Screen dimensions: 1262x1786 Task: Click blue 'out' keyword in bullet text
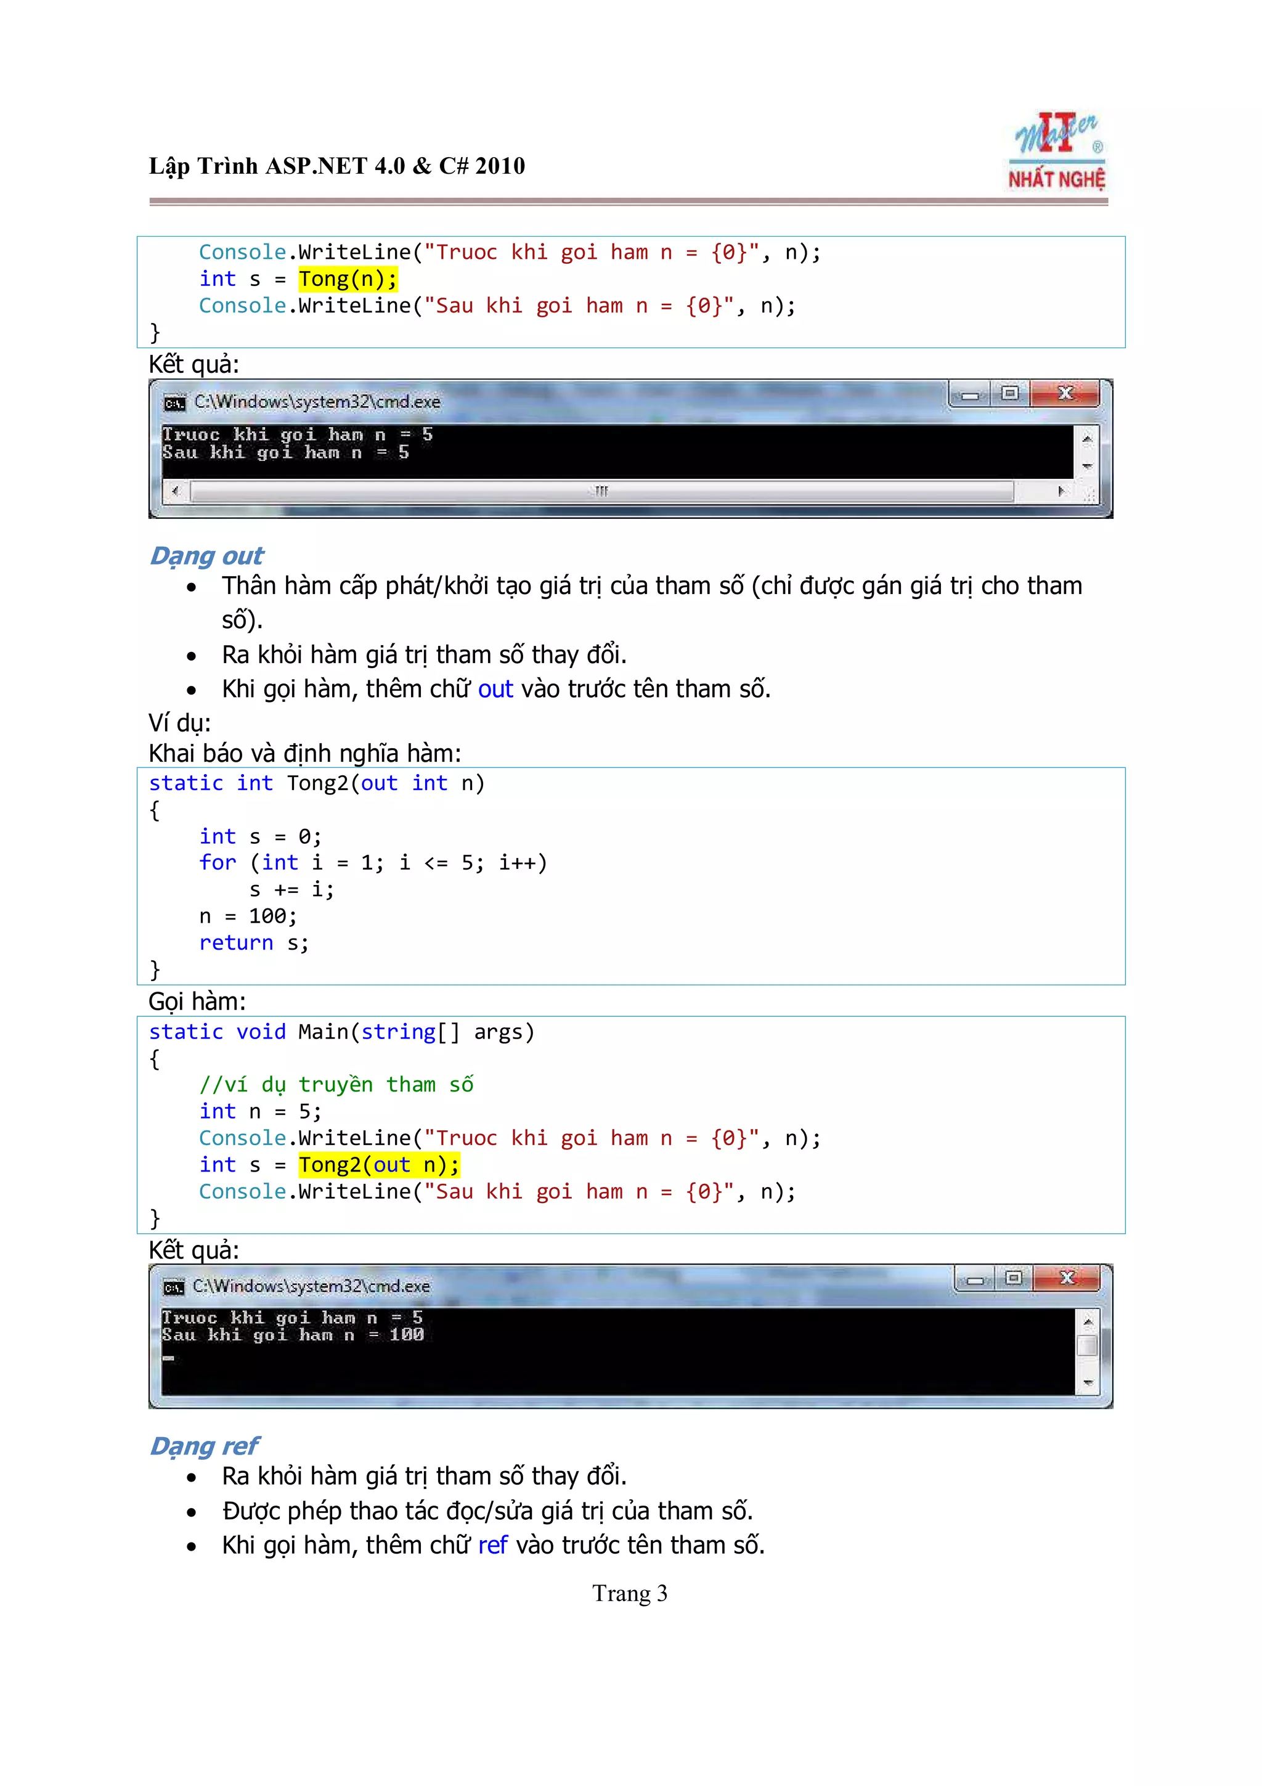pyautogui.click(x=495, y=689)
